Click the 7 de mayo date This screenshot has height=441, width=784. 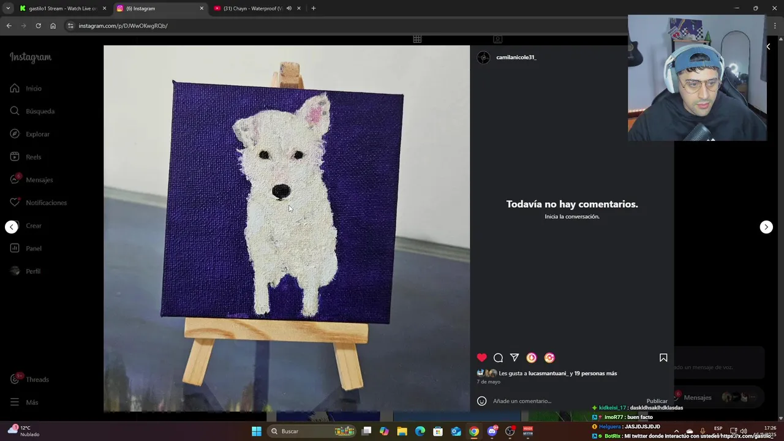click(x=489, y=382)
